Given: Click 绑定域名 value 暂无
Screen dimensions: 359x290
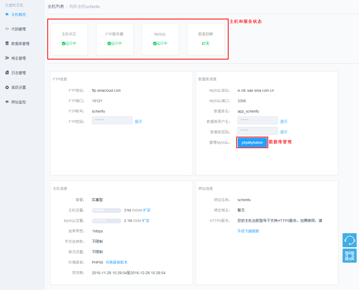Looking at the screenshot, I should coord(241,210).
